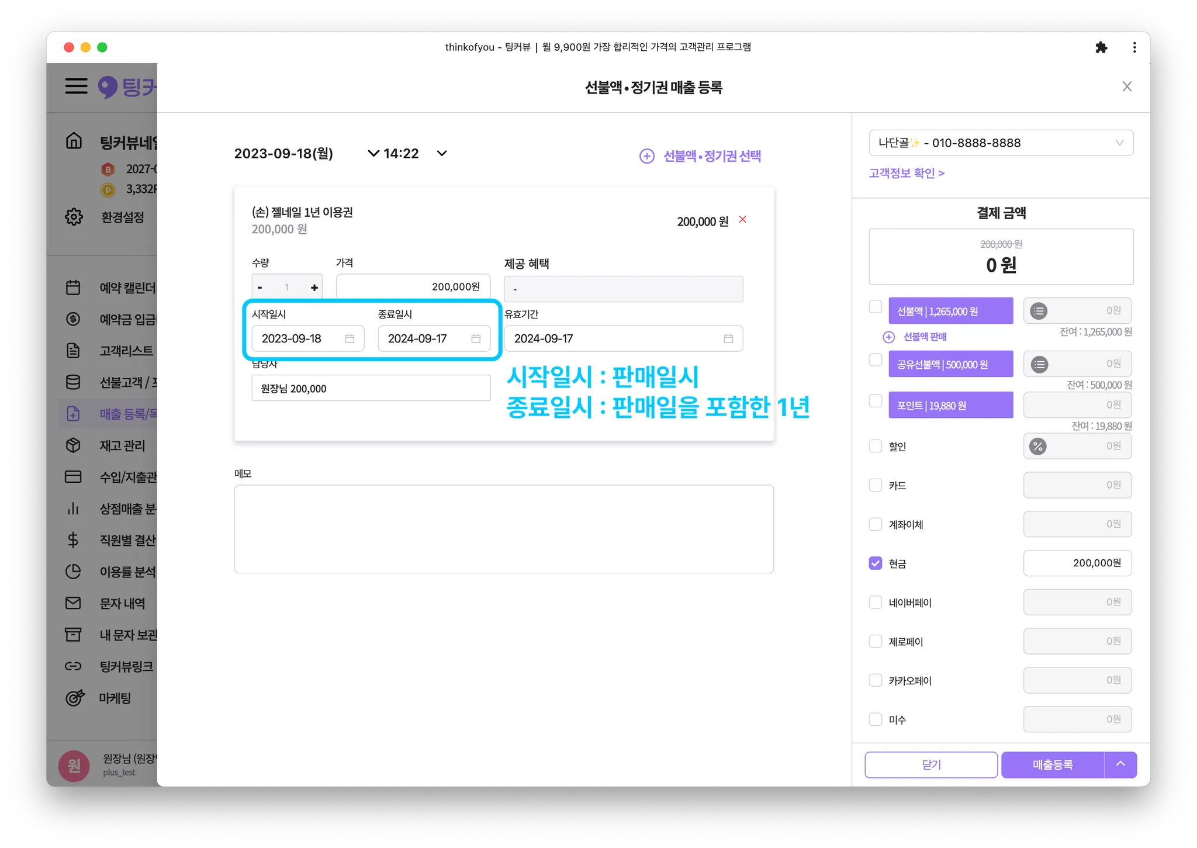Enable the 카드 payment checkbox
This screenshot has width=1197, height=848.
(875, 485)
